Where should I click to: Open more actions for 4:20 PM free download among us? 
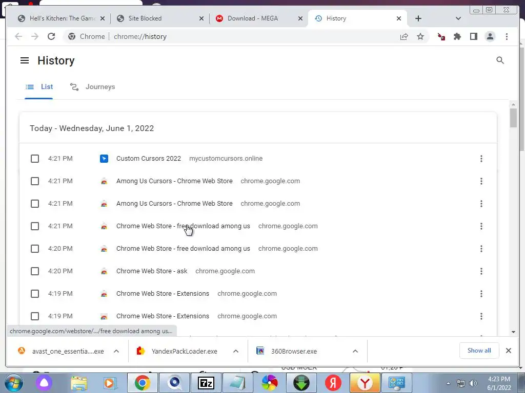pos(481,249)
